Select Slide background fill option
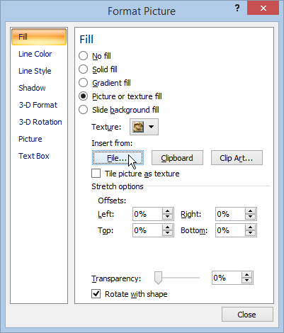 coord(83,110)
